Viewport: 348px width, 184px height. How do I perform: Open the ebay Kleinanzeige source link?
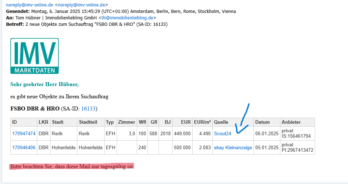[x=233, y=147]
